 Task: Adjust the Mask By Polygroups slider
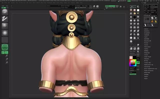click(x=80, y=8)
